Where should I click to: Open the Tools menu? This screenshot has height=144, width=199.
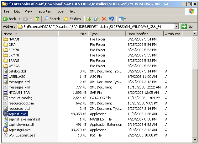click(60, 11)
